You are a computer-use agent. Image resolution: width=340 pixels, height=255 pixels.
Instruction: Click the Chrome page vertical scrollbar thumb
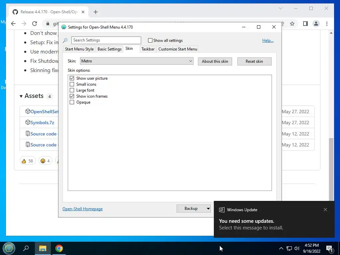331,169
